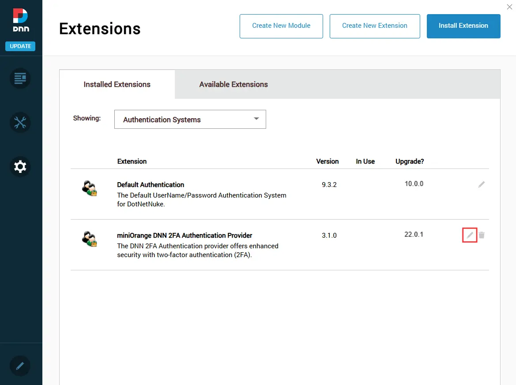
Task: Click the Default Authentication extension icon
Action: click(89, 188)
